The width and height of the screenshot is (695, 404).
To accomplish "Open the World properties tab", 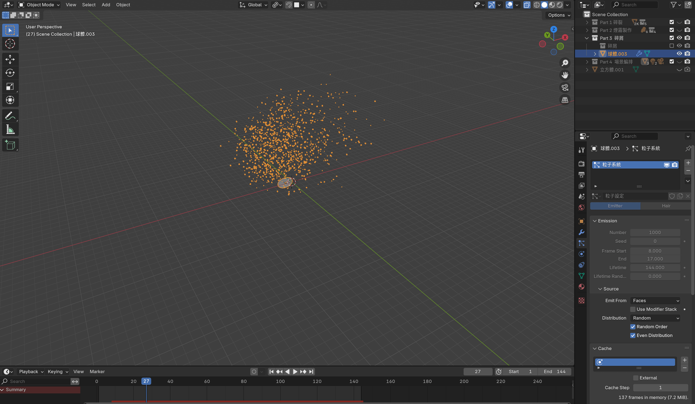I will pyautogui.click(x=582, y=207).
